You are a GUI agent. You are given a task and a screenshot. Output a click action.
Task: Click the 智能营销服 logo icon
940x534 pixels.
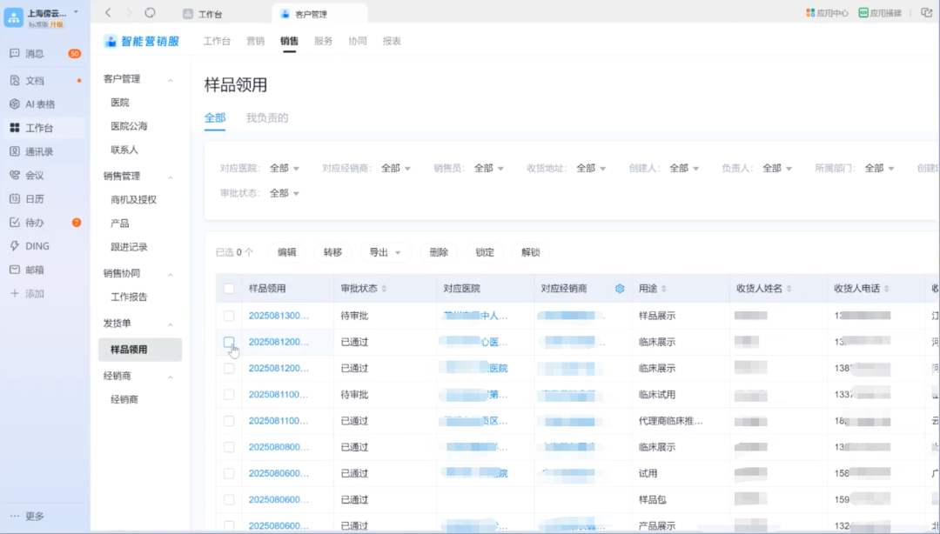click(x=111, y=41)
